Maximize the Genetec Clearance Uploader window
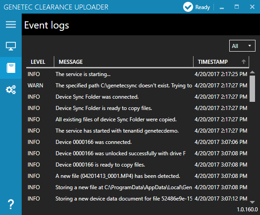260x215 pixels. 237,7
